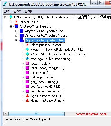Select the .cctor : void() row
Image resolution: width=111 pixels, height=126 pixels.
point(40,63)
